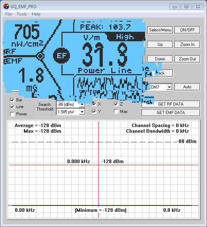Screen dimensions: 207x227
Task: Click the round EF badge icon on display
Action: 61,55
